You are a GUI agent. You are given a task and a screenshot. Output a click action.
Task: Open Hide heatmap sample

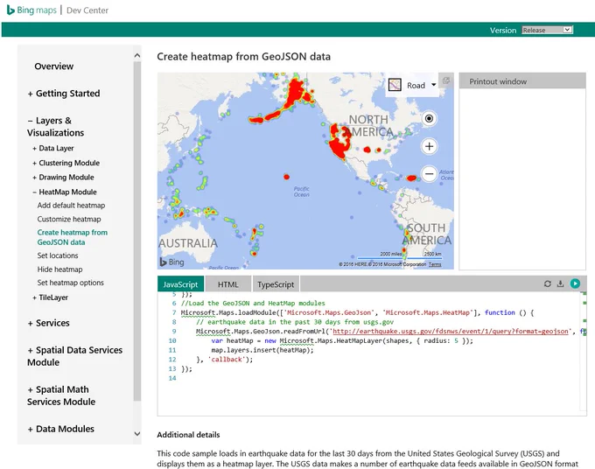click(59, 269)
